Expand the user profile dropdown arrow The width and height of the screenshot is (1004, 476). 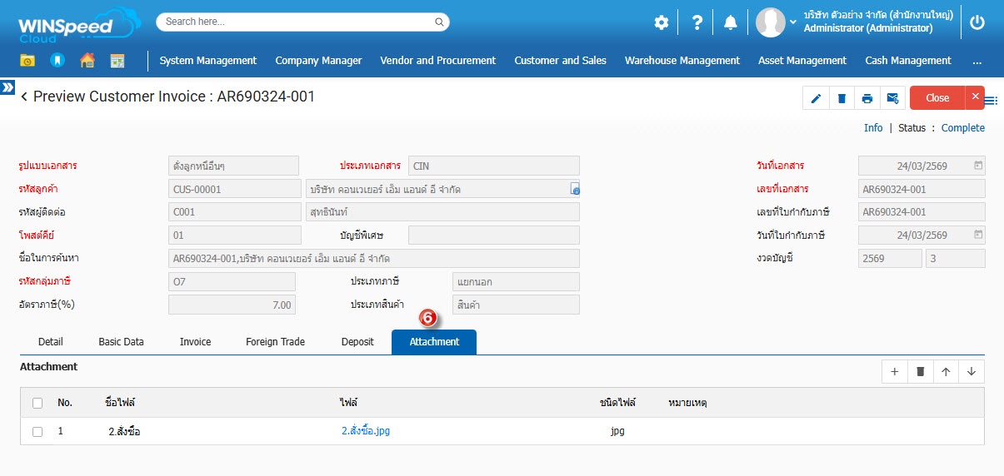click(792, 22)
